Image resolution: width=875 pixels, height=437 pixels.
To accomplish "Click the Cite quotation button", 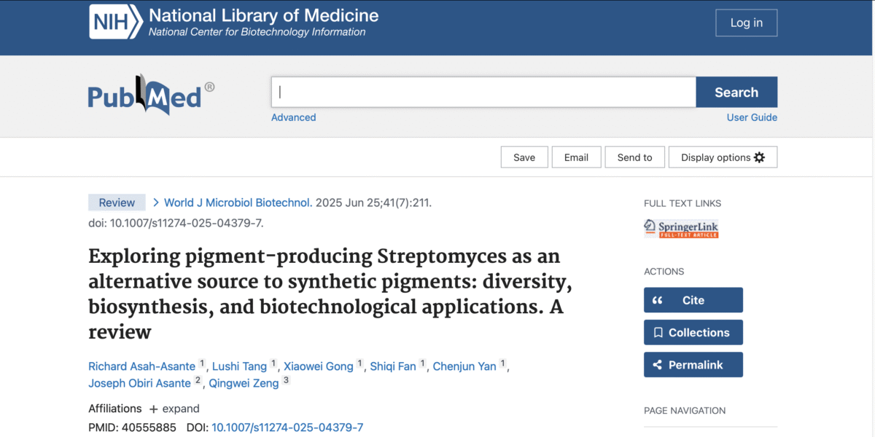I will [x=693, y=300].
